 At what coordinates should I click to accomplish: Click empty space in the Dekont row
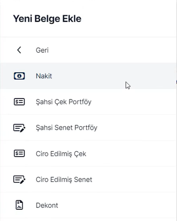[x=114, y=205]
